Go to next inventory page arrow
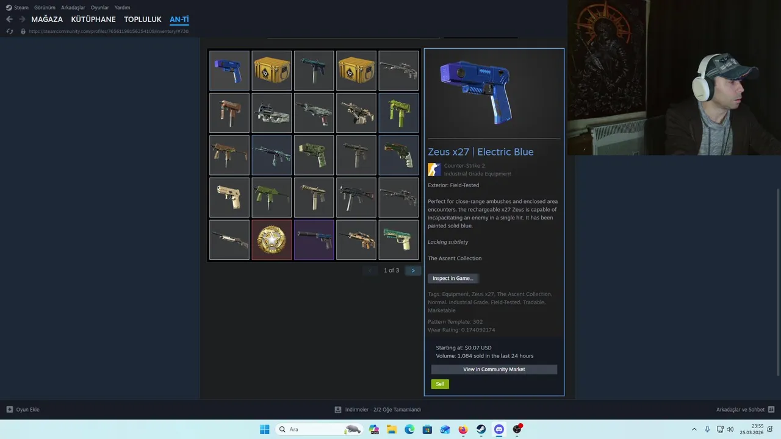Viewport: 781px width, 439px height. pos(413,270)
